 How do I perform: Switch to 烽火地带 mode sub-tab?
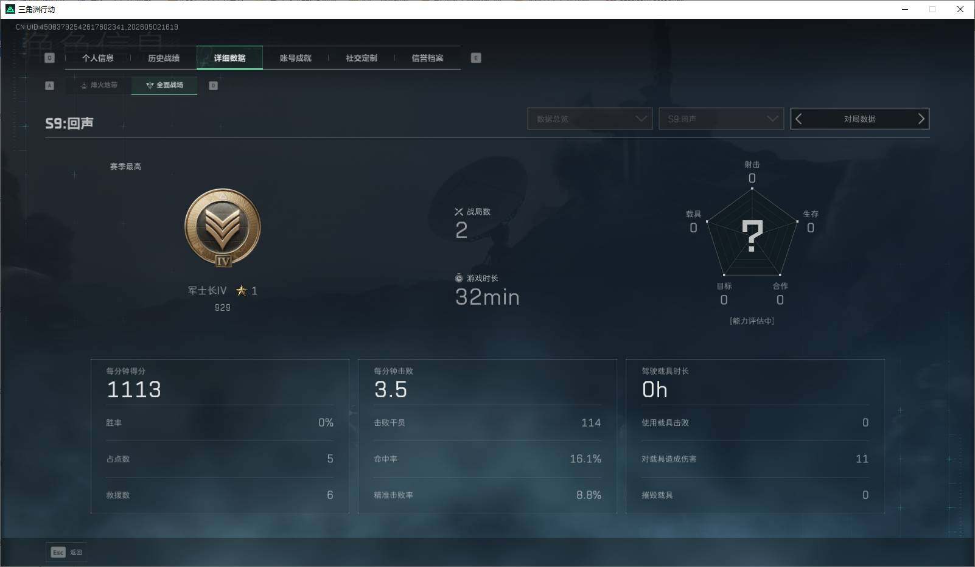tap(99, 85)
